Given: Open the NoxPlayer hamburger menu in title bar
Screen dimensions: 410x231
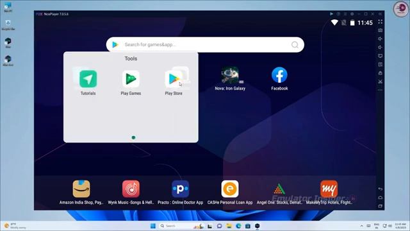Looking at the screenshot, I should tap(345, 14).
